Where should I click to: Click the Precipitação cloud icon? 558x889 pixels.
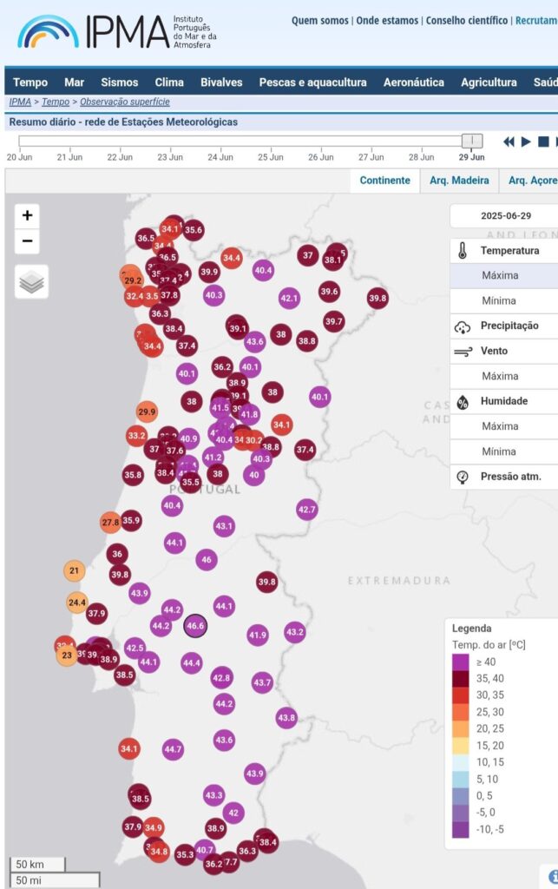coord(463,326)
